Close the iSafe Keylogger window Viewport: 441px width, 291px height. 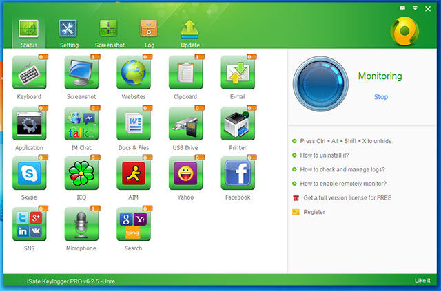click(x=428, y=9)
